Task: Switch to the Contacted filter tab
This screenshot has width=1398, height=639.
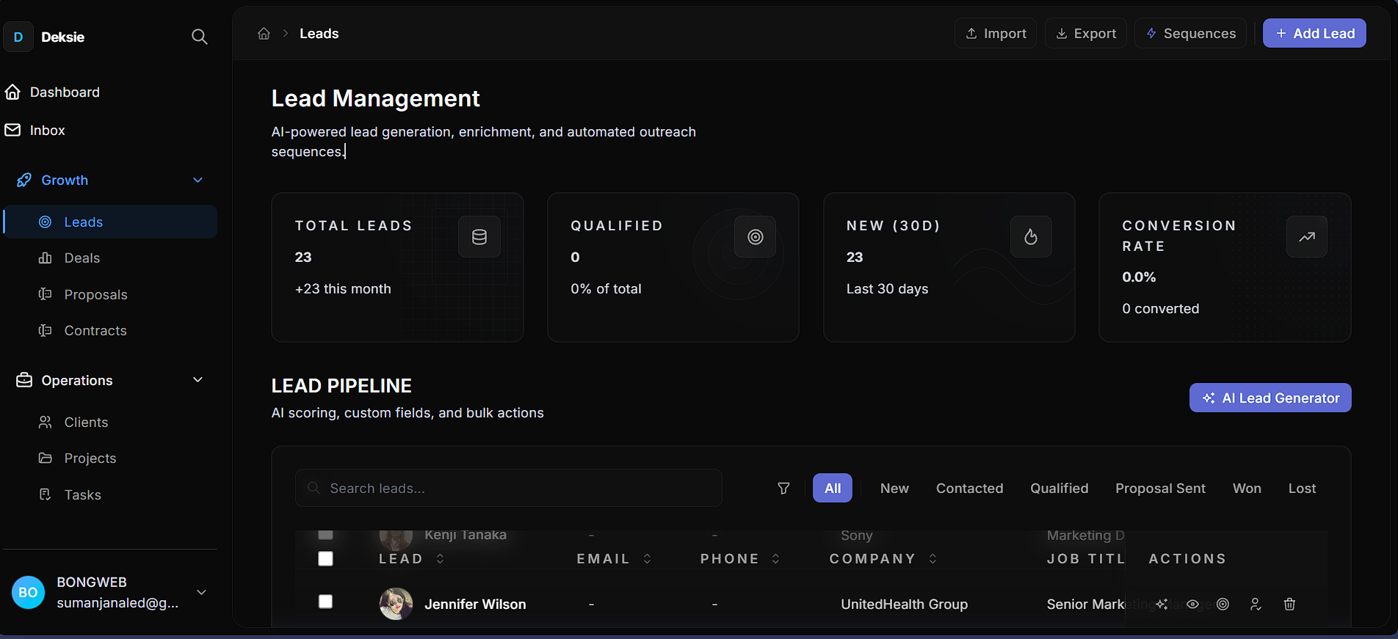Action: (968, 489)
